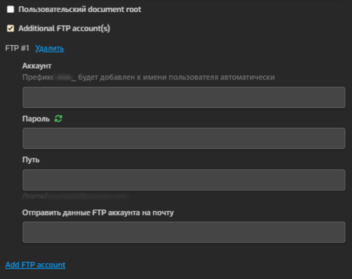
Task: Focus the Путь input field
Action: 184,180
